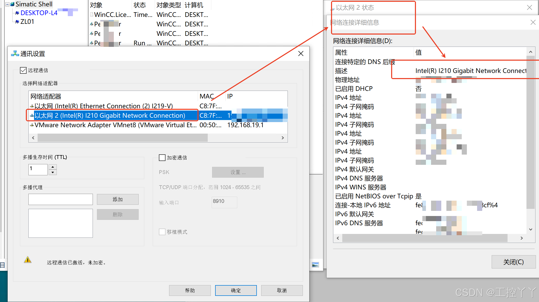Collapse the Simatic Shell tree node
Image resolution: width=539 pixels, height=302 pixels.
(7, 4)
